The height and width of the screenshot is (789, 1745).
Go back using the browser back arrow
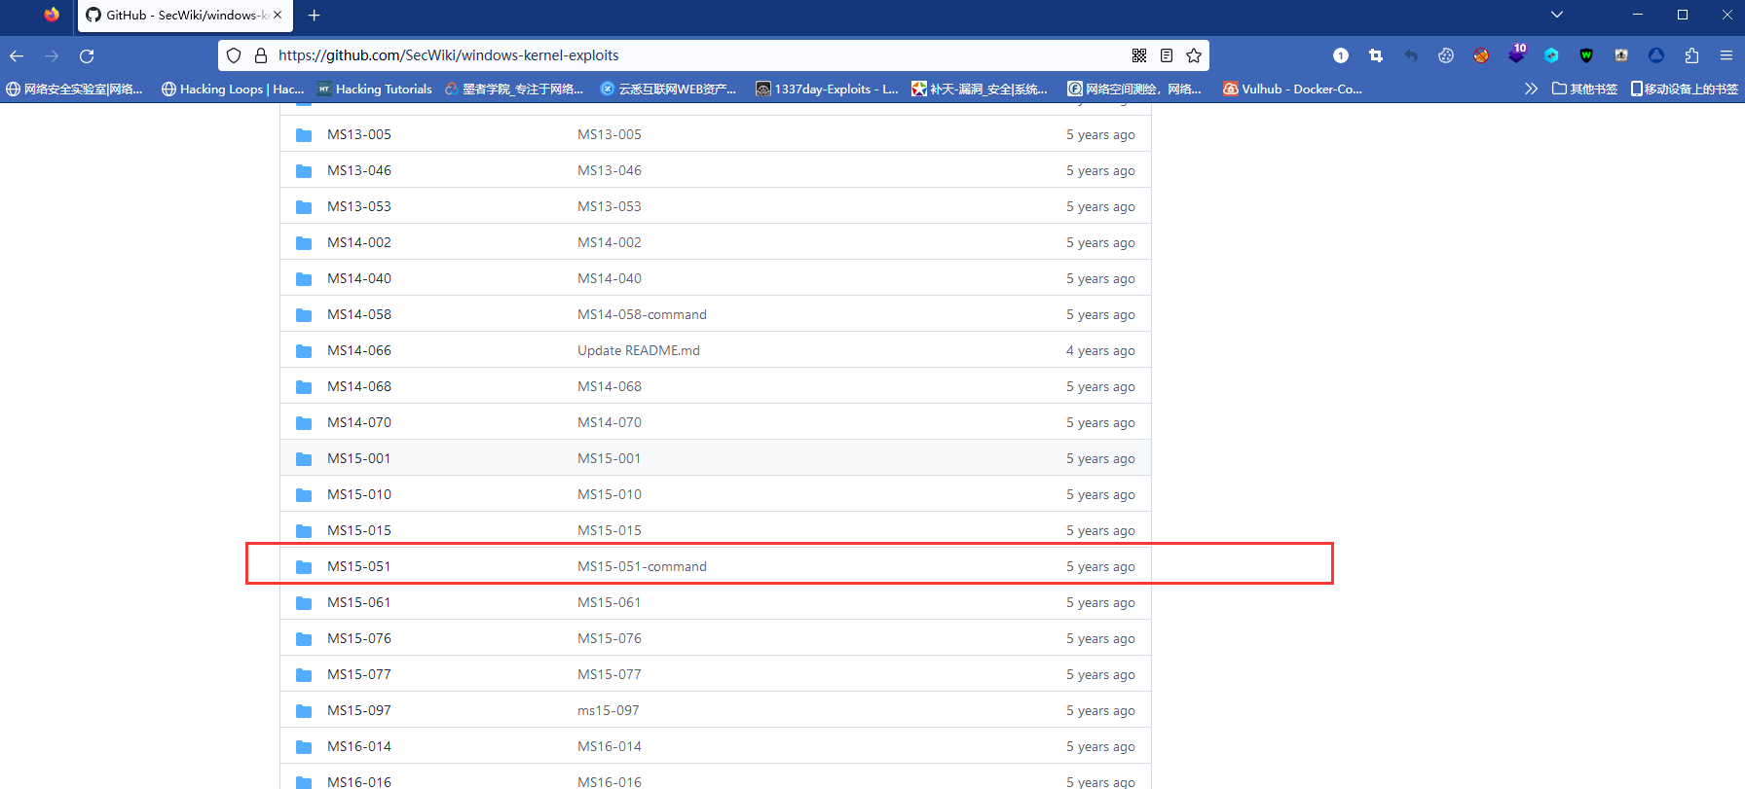[17, 55]
